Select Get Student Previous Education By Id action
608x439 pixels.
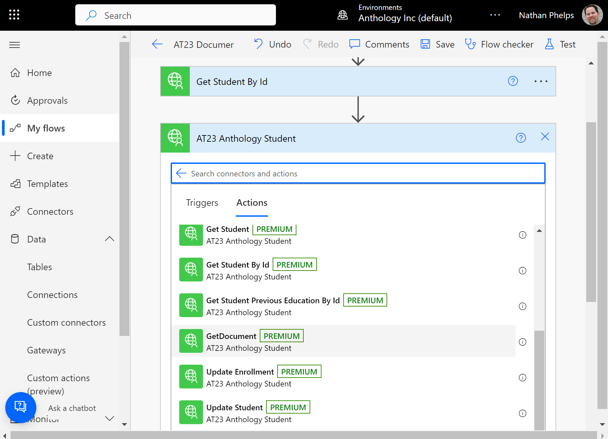point(343,305)
